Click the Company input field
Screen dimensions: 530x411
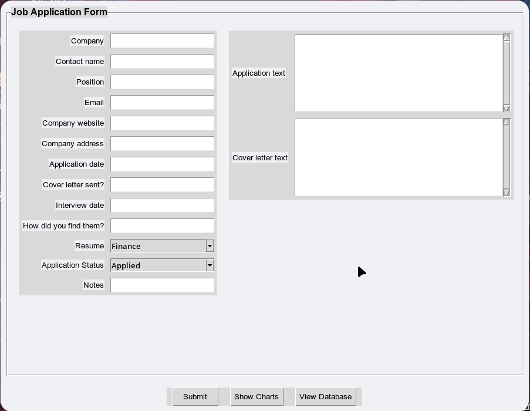162,41
